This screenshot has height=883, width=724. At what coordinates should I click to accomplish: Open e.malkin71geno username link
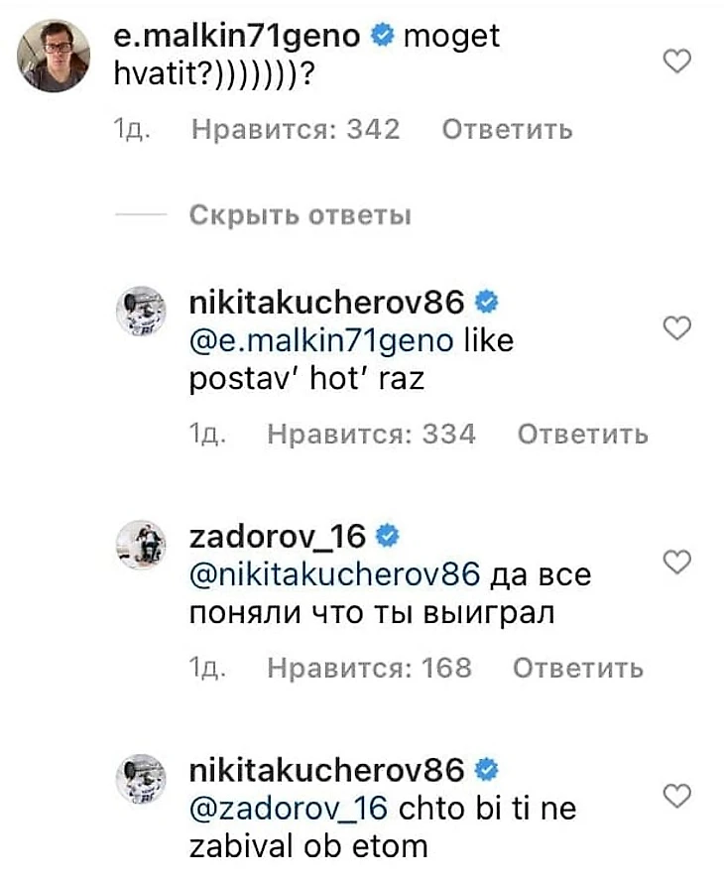pyautogui.click(x=236, y=36)
